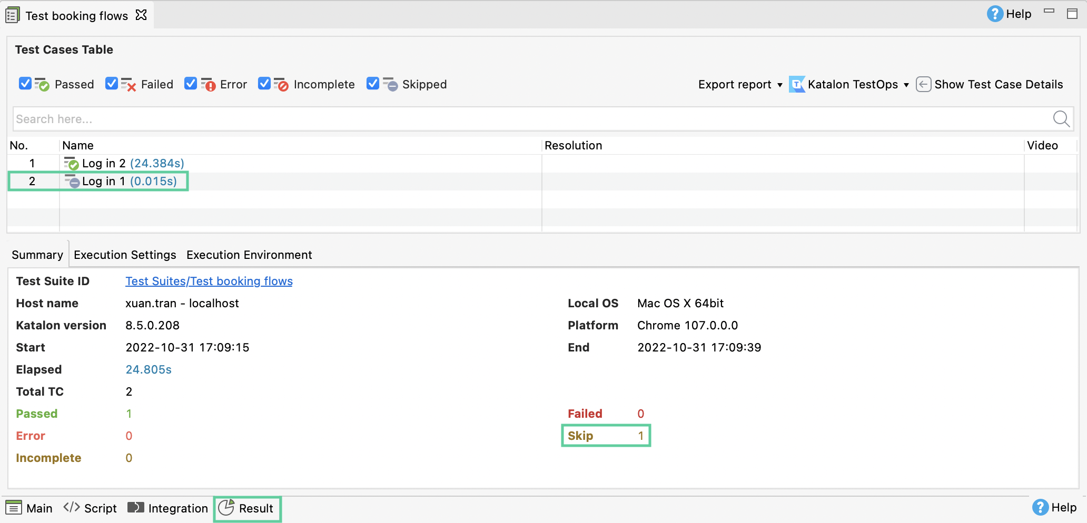This screenshot has width=1087, height=523.
Task: Click the Katalon TestOps logo icon
Action: [796, 85]
